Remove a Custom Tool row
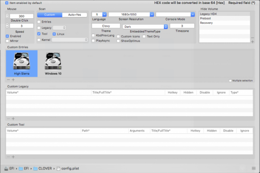Screen dimensions: 260x173 pyautogui.click(x=9, y=157)
